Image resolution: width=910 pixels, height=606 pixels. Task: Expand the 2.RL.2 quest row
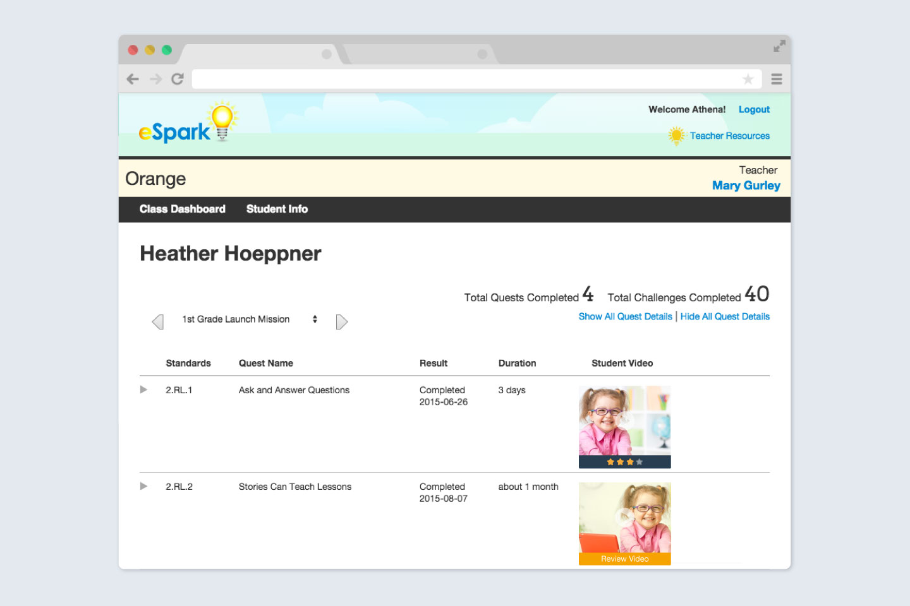click(143, 486)
